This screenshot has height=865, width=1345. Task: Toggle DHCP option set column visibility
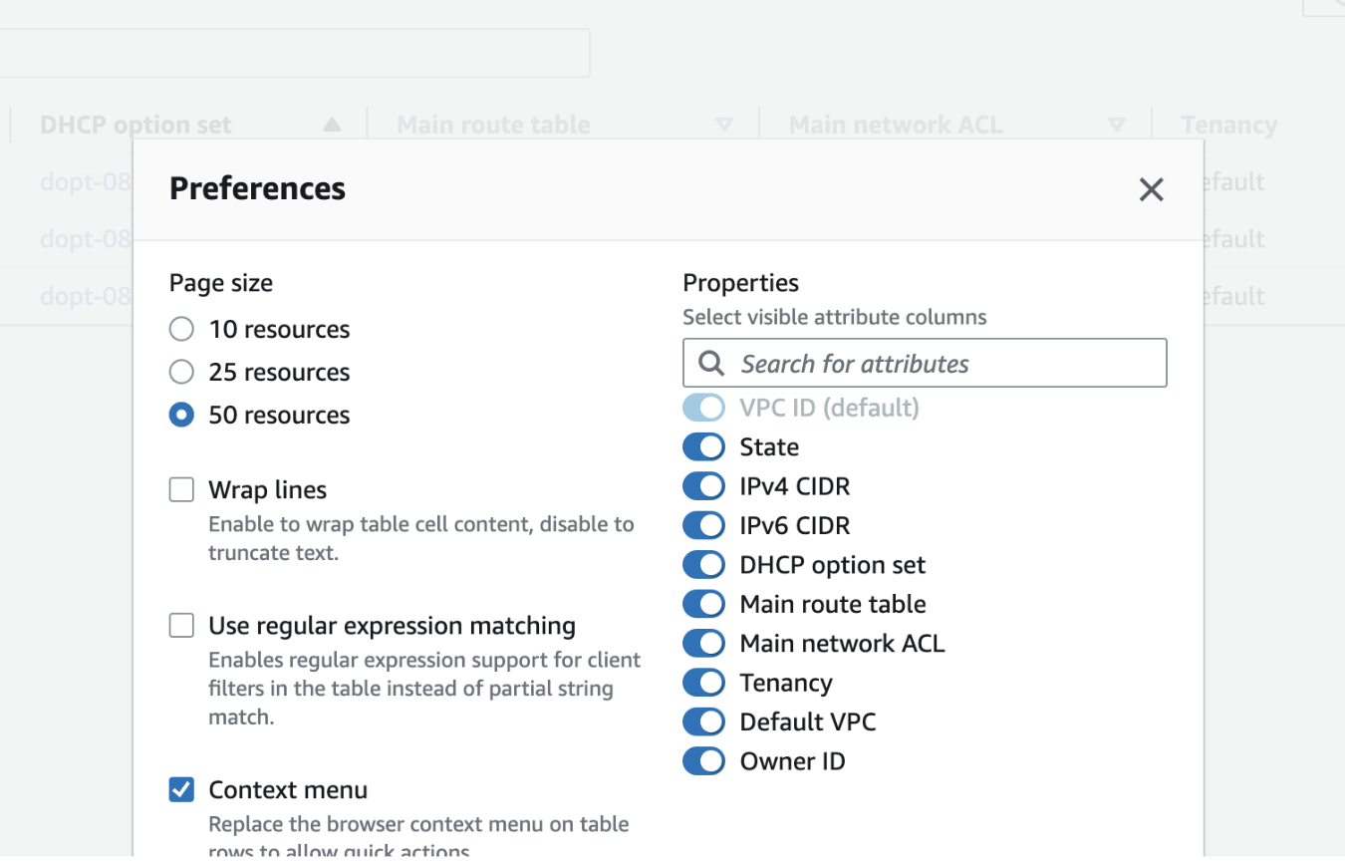coord(703,565)
